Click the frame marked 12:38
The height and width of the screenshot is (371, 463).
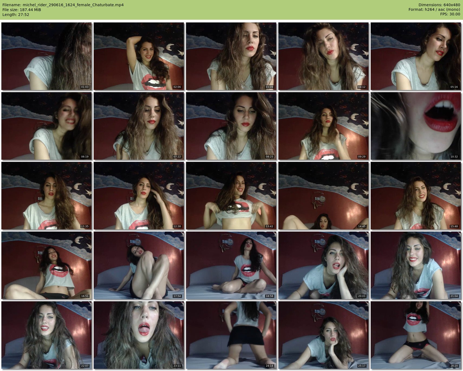coord(139,196)
